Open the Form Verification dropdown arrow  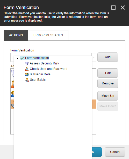(94, 57)
